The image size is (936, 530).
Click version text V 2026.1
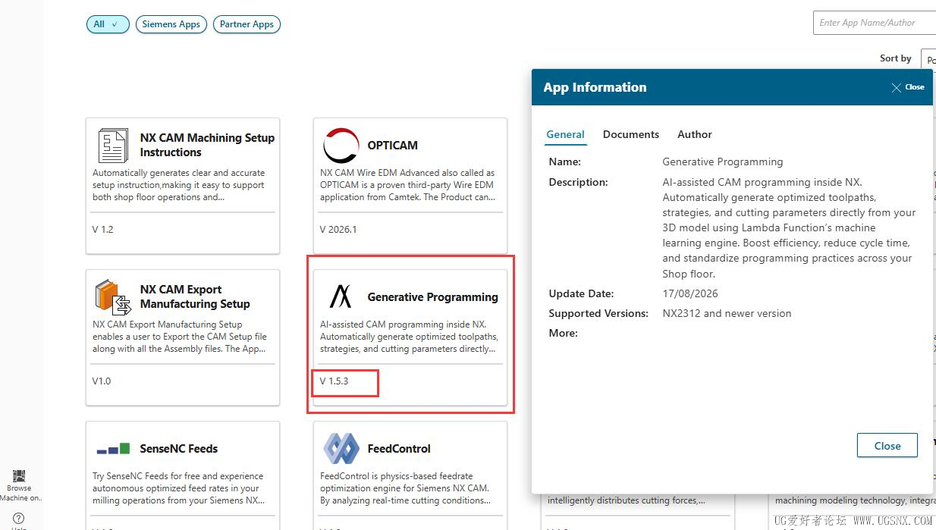(x=338, y=229)
